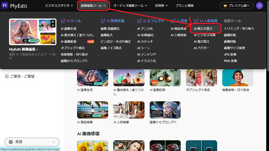Click the AI 画像修復 heading icon

103,21
